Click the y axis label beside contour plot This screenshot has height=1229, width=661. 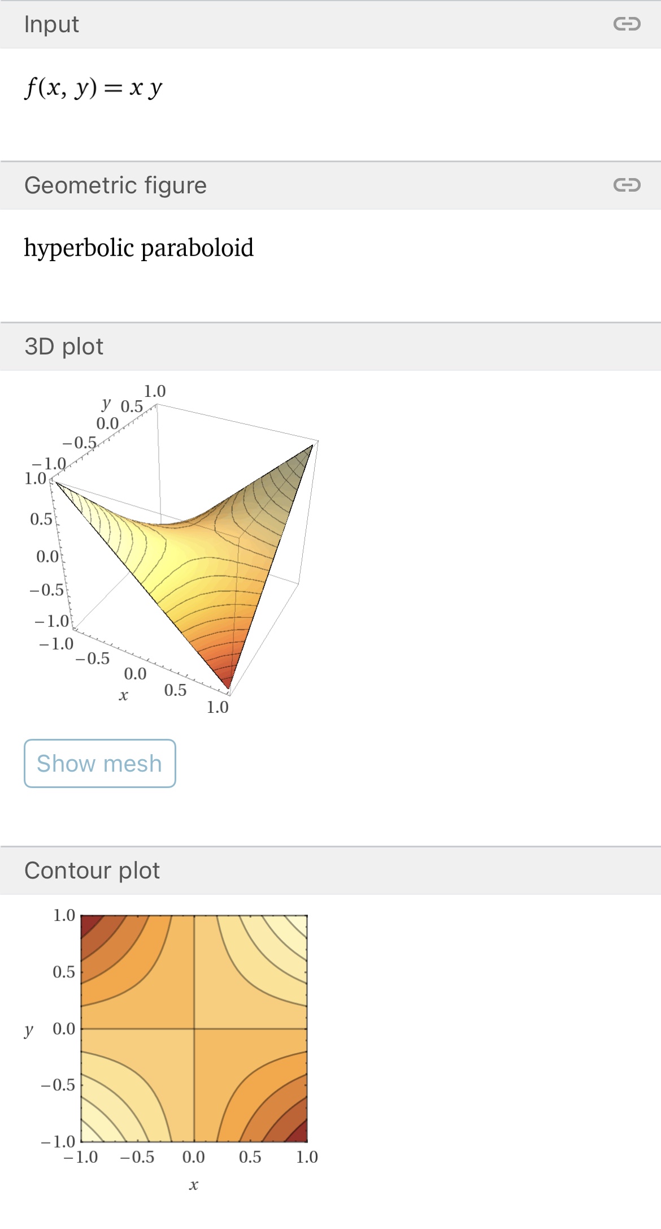click(29, 1029)
